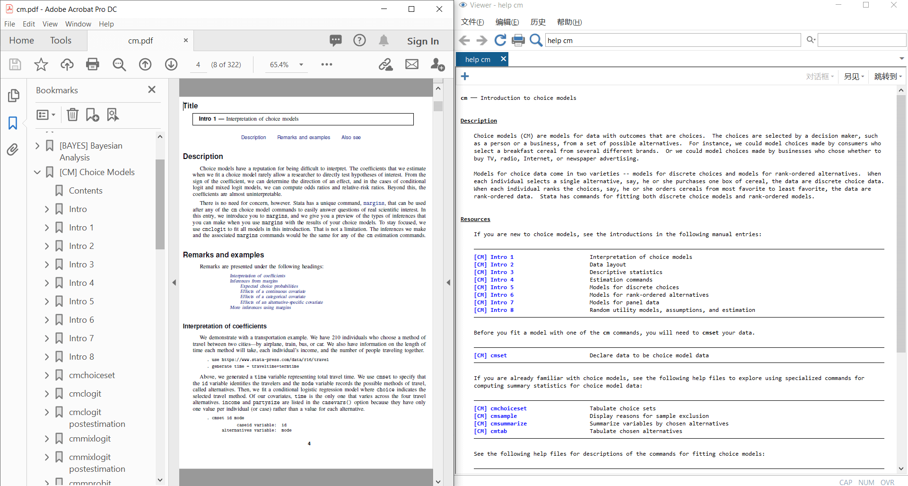
Task: Follow the Also see link in PDF
Action: pyautogui.click(x=351, y=138)
